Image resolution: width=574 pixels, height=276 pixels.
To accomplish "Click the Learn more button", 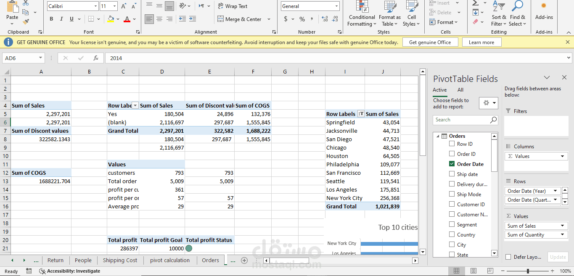I will click(481, 42).
